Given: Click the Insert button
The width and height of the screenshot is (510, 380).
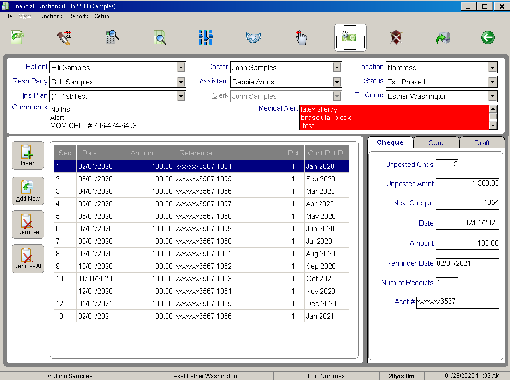Looking at the screenshot, I should tap(28, 155).
